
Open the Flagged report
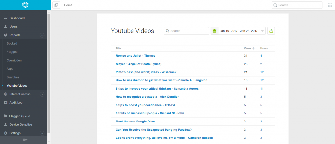12,52
